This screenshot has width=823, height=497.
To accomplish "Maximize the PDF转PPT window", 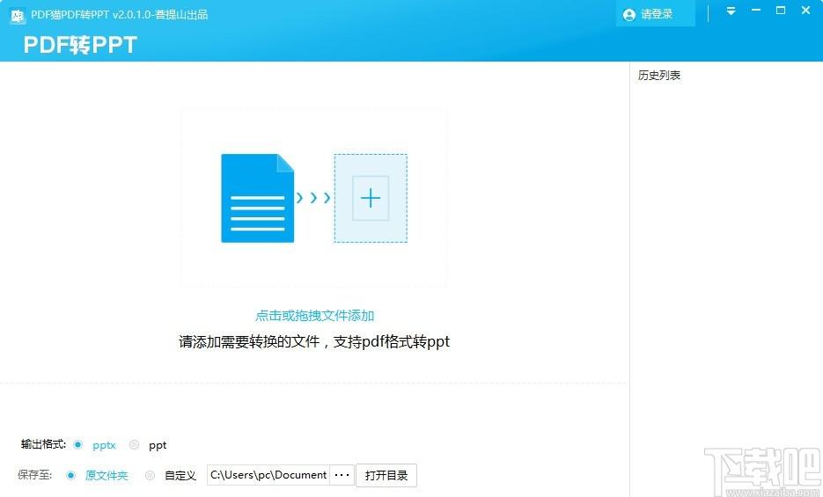I will click(x=781, y=11).
